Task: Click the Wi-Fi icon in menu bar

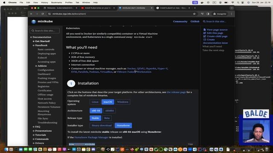Action: pos(233,3)
